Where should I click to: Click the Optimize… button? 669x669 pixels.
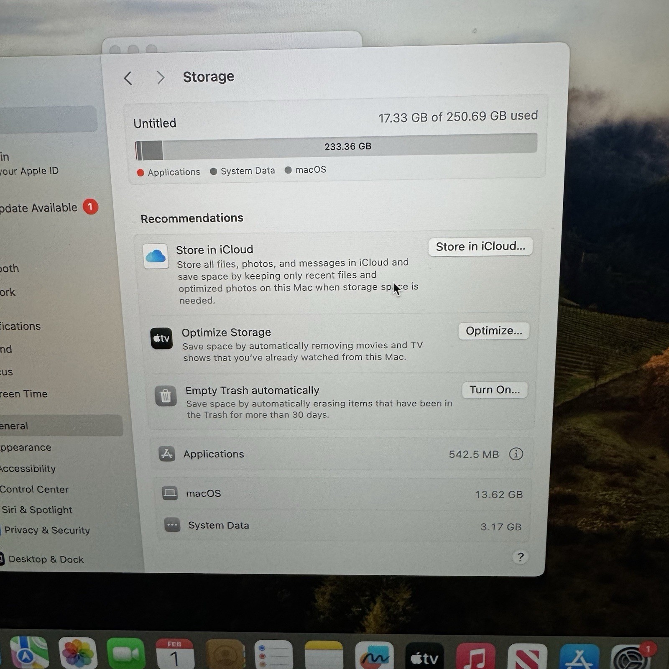[494, 331]
